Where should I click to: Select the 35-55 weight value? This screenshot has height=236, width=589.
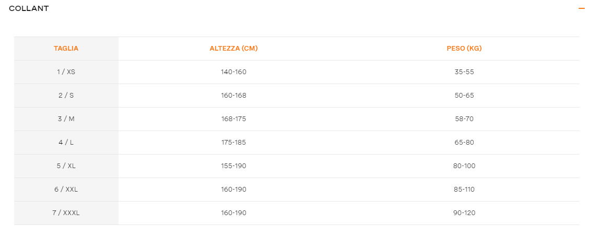tap(464, 72)
